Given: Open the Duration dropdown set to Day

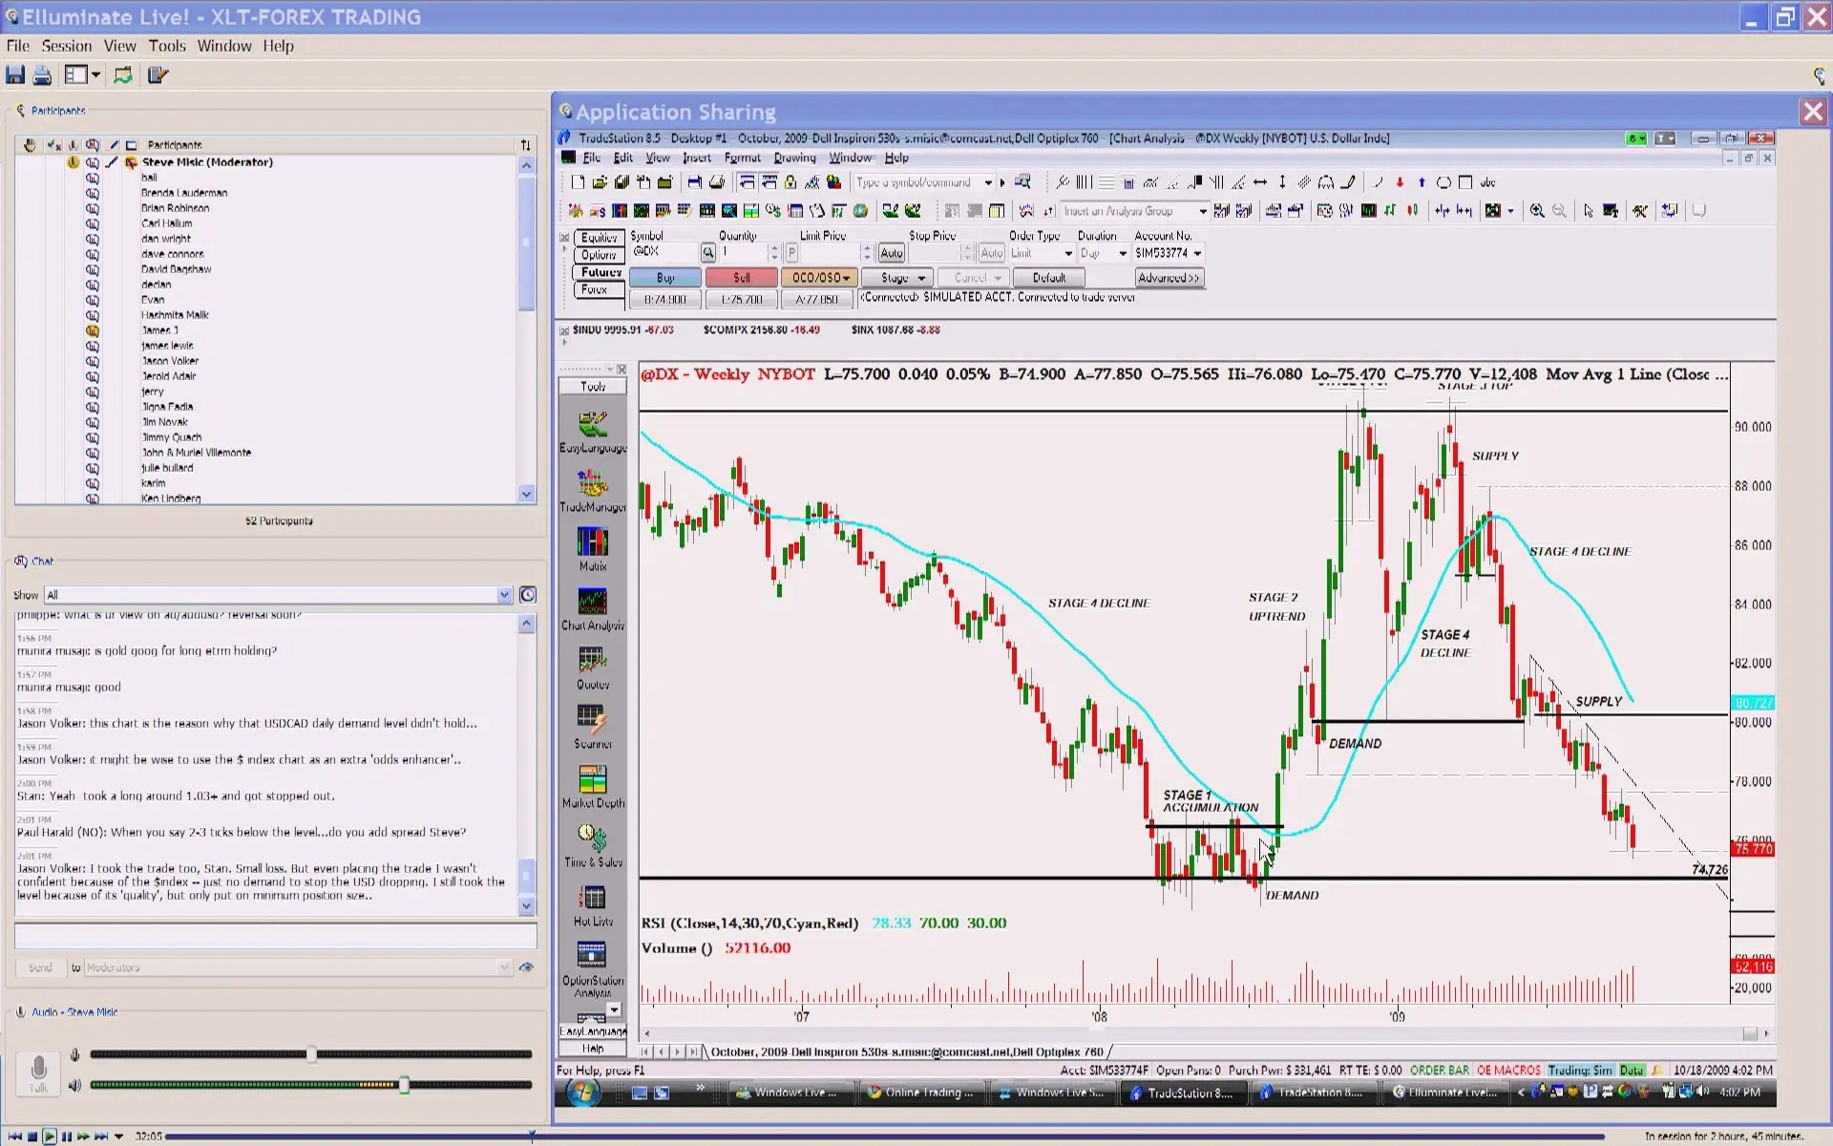Looking at the screenshot, I should (1123, 253).
